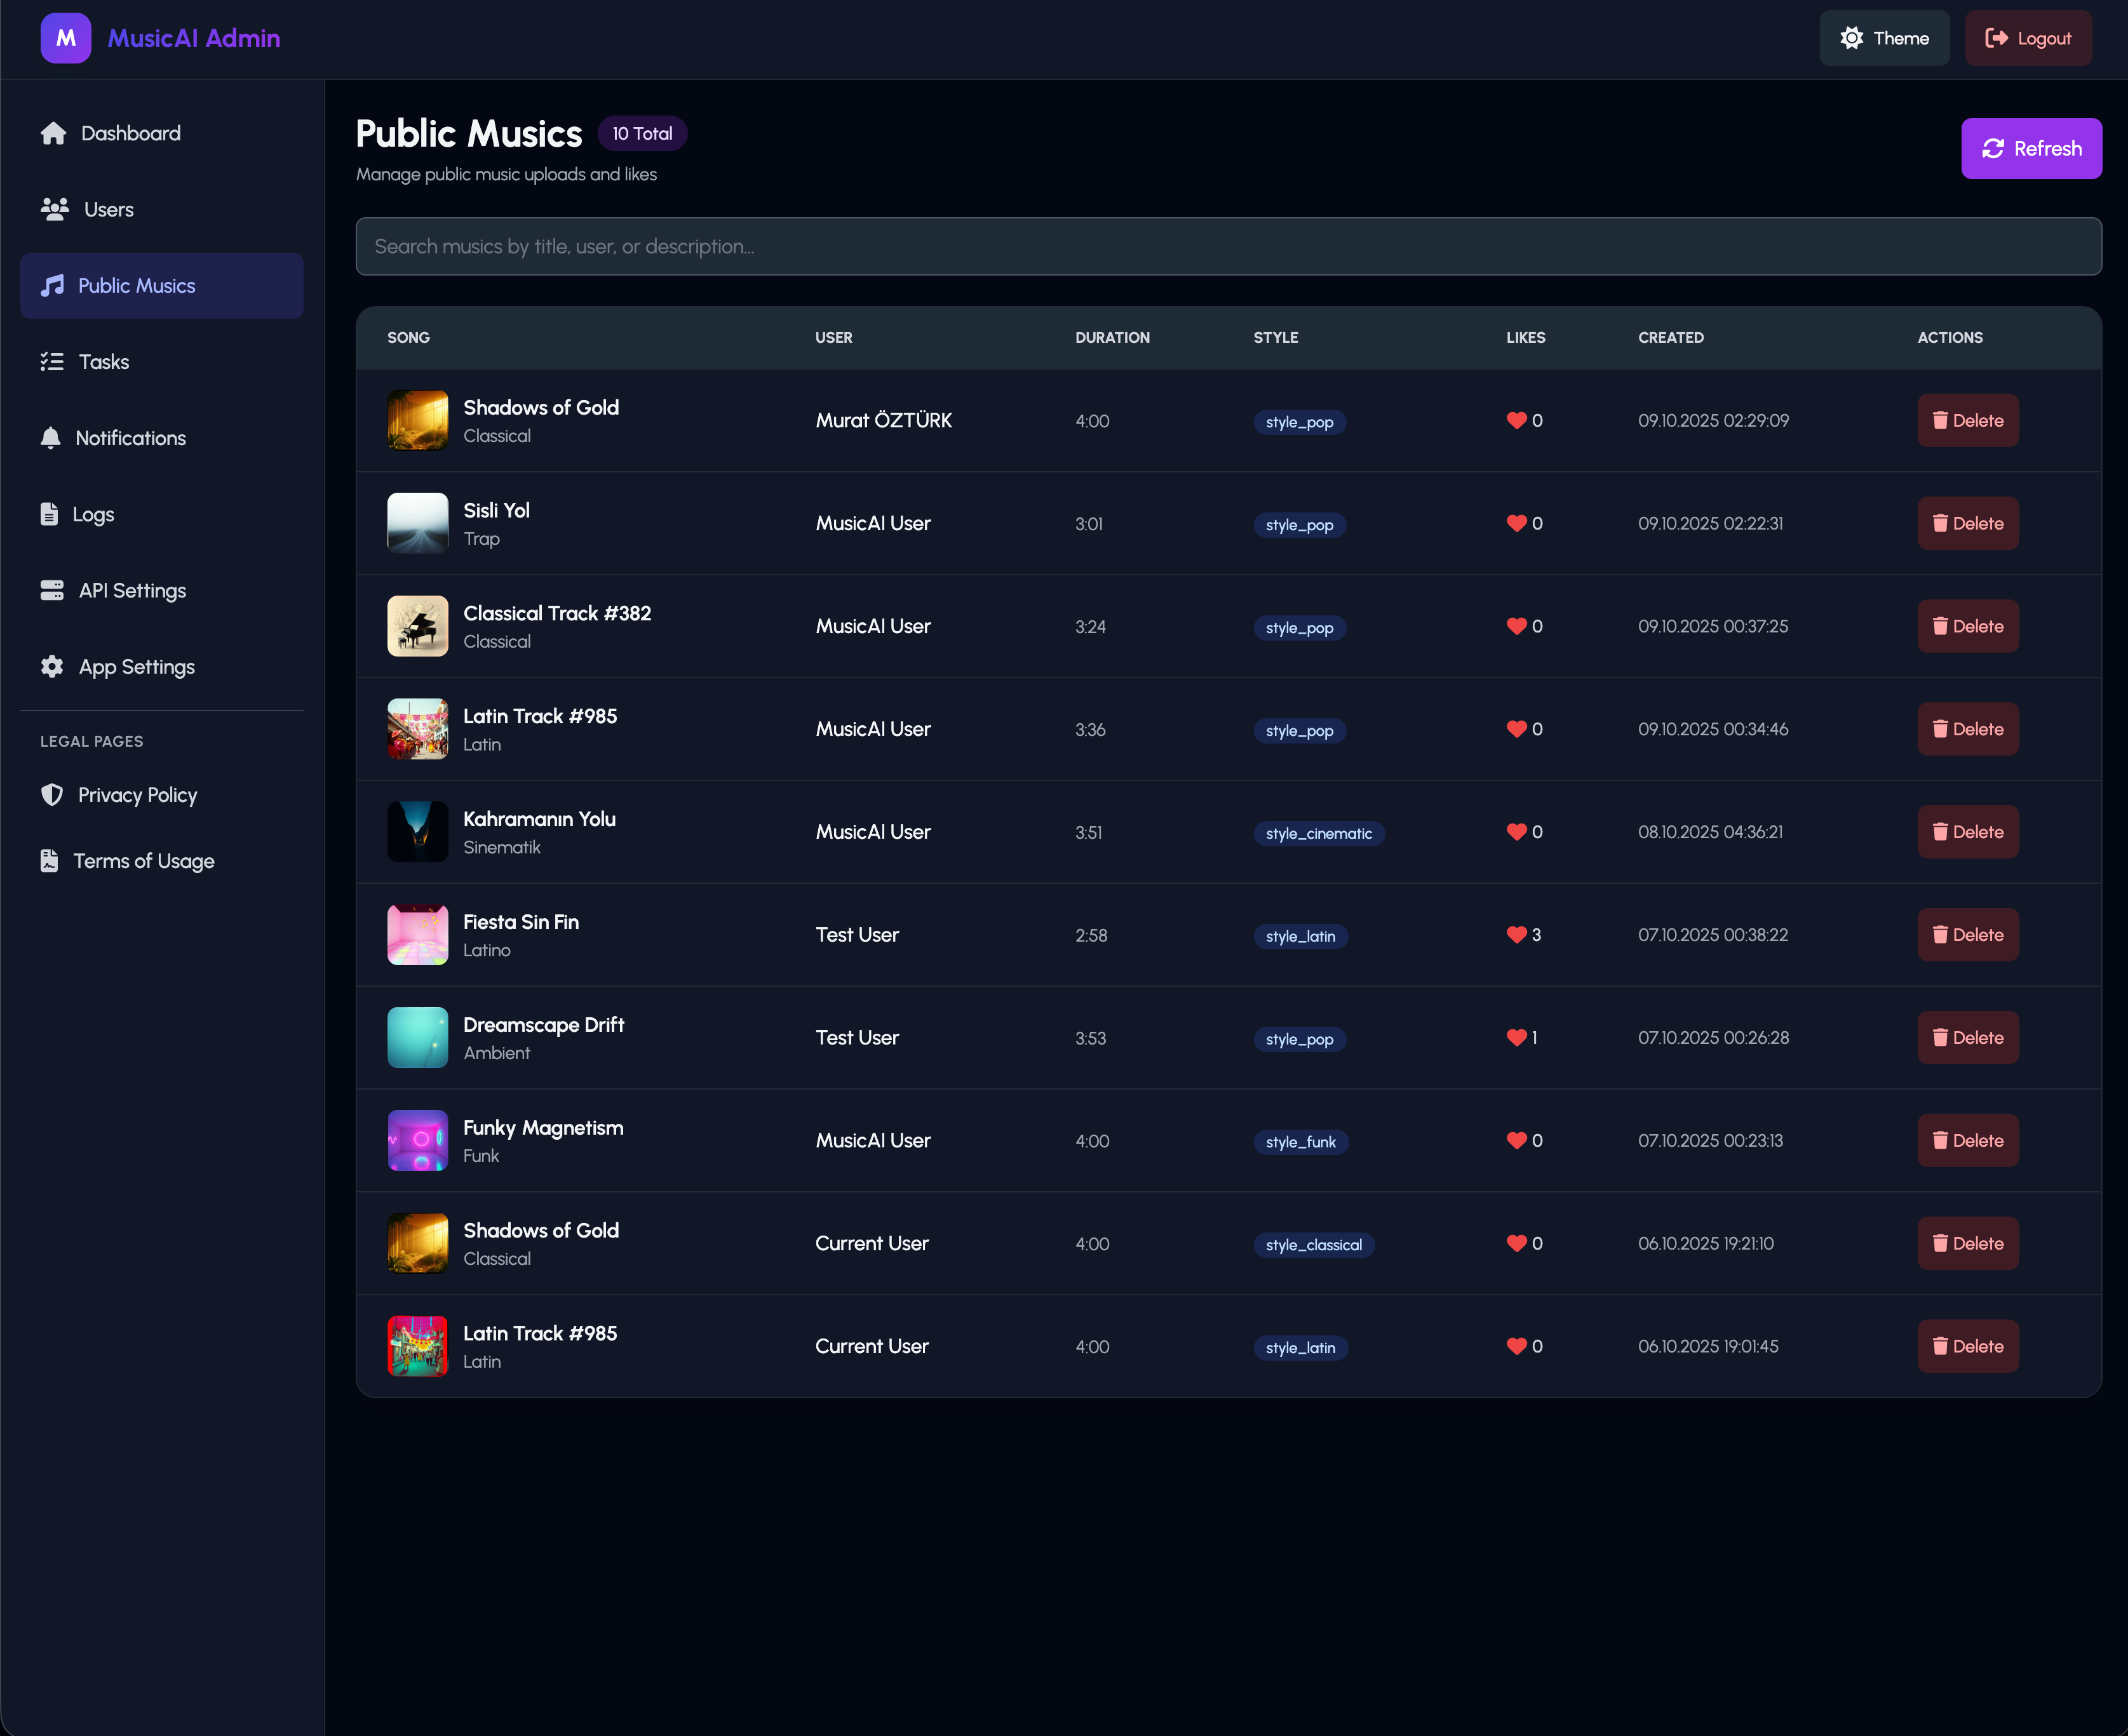Select Tasks in the sidebar

pos(162,362)
